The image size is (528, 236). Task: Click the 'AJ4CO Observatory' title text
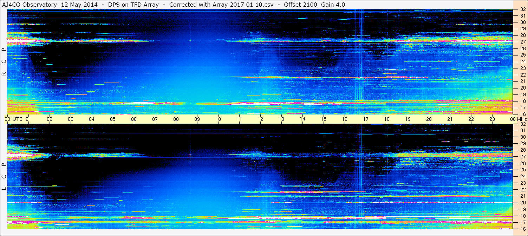[x=30, y=5]
